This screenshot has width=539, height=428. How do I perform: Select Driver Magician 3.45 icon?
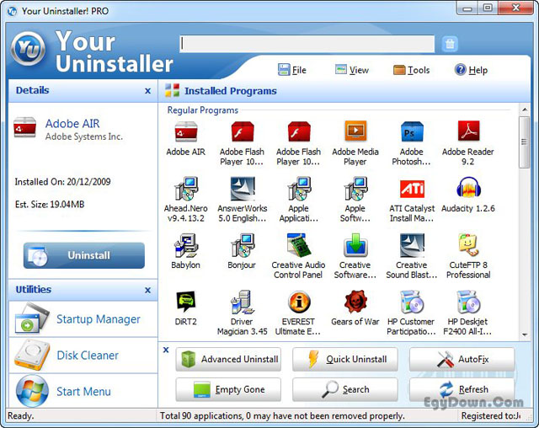242,302
